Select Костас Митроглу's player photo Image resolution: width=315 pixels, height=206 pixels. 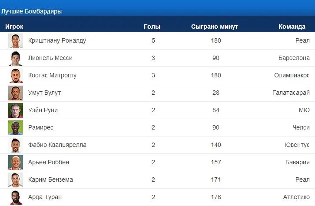(x=16, y=76)
